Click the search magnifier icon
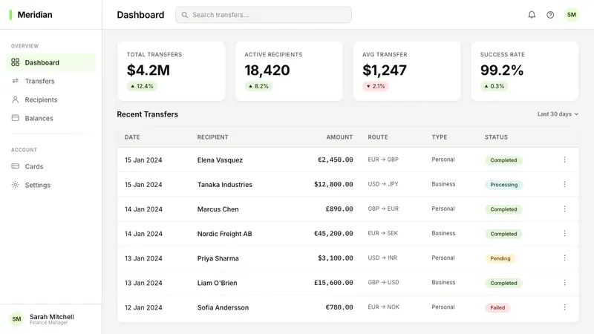This screenshot has width=594, height=334. tap(184, 15)
